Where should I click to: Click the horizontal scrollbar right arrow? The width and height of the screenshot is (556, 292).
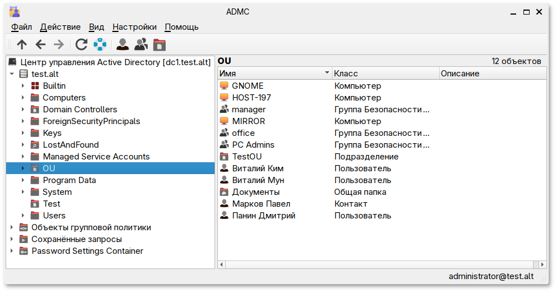pos(543,264)
